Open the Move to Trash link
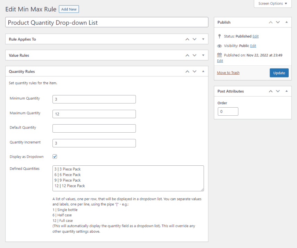The image size is (297, 248). click(x=228, y=73)
